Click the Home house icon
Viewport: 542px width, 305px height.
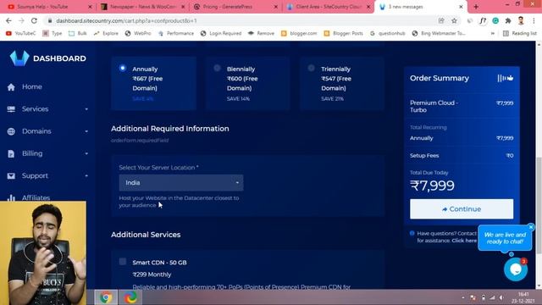[11, 87]
